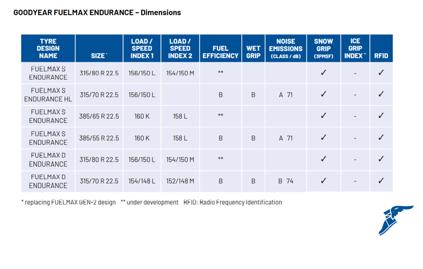This screenshot has width=423, height=269.
Task: Click wet grip 'B' in 315/70 HL row
Action: coord(253,95)
